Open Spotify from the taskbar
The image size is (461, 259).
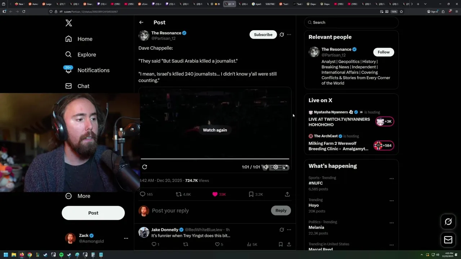(61, 255)
